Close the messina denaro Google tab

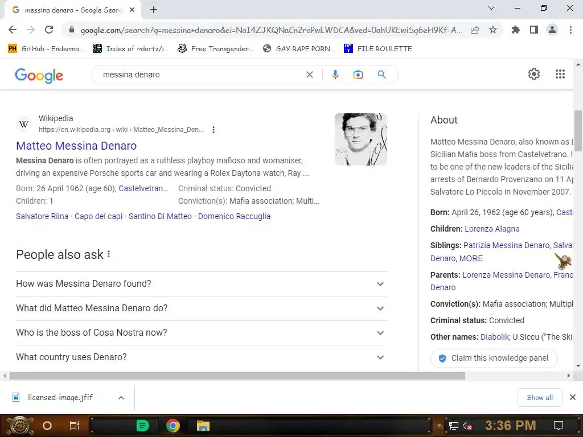[x=132, y=10]
